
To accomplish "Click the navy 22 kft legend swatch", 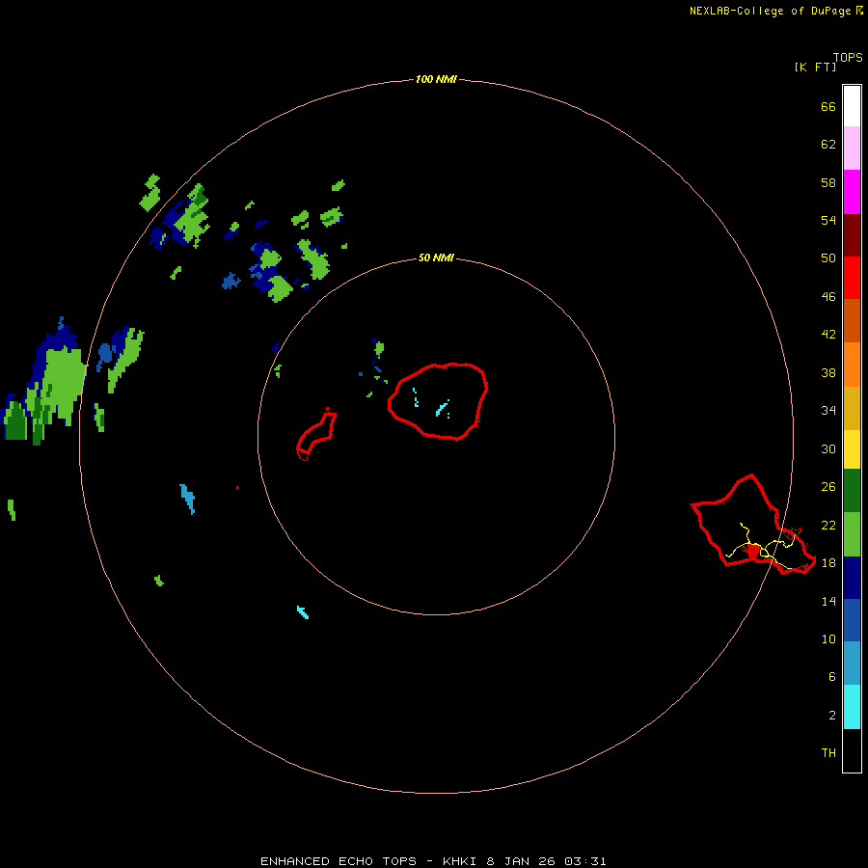I will click(852, 578).
